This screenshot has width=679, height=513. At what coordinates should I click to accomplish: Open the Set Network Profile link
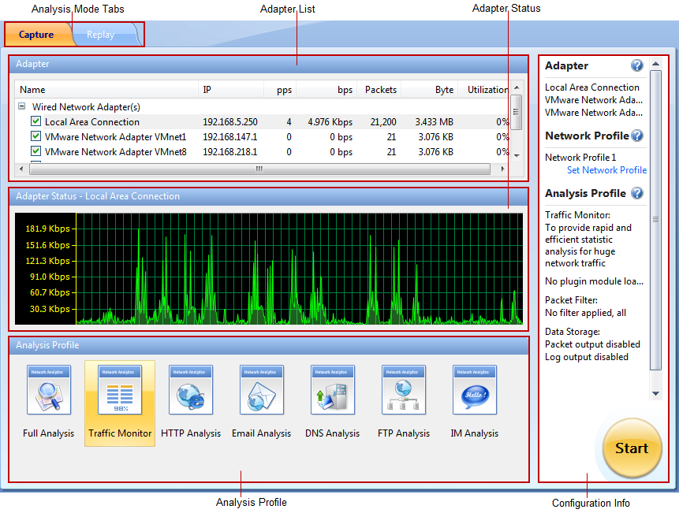tap(606, 170)
